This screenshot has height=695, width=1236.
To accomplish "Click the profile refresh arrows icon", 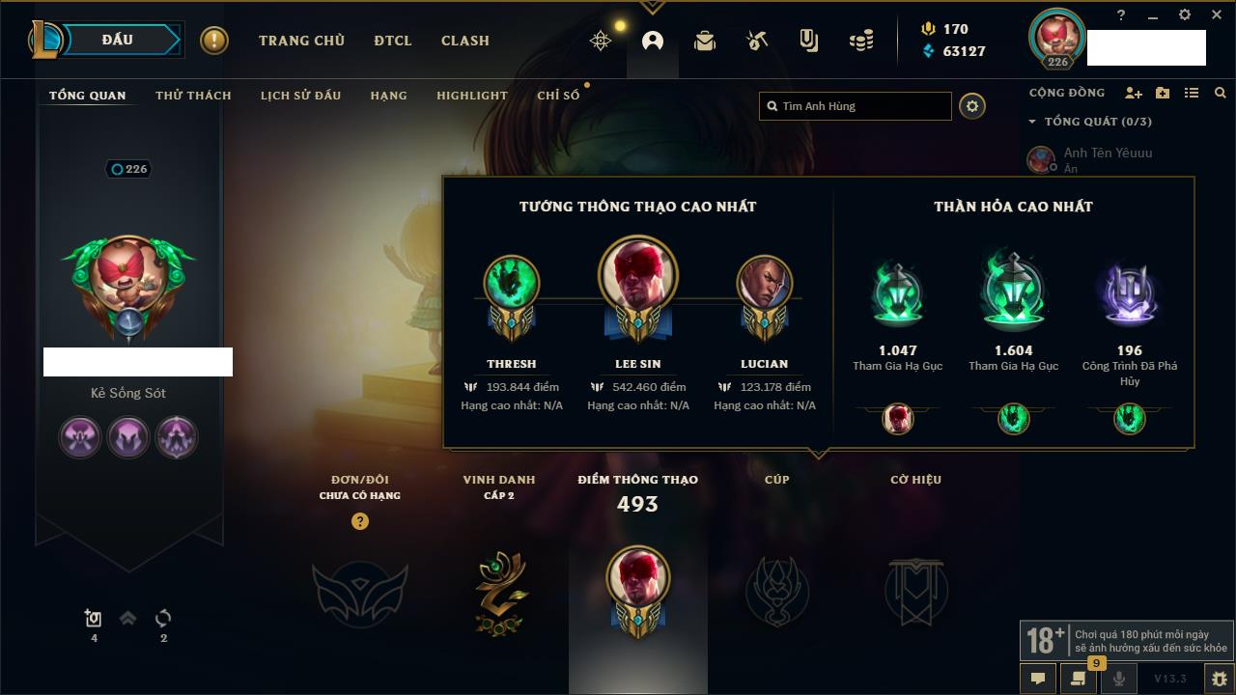I will [x=163, y=618].
